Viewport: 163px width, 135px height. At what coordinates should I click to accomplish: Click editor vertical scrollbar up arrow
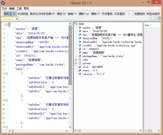[x=70, y=24]
